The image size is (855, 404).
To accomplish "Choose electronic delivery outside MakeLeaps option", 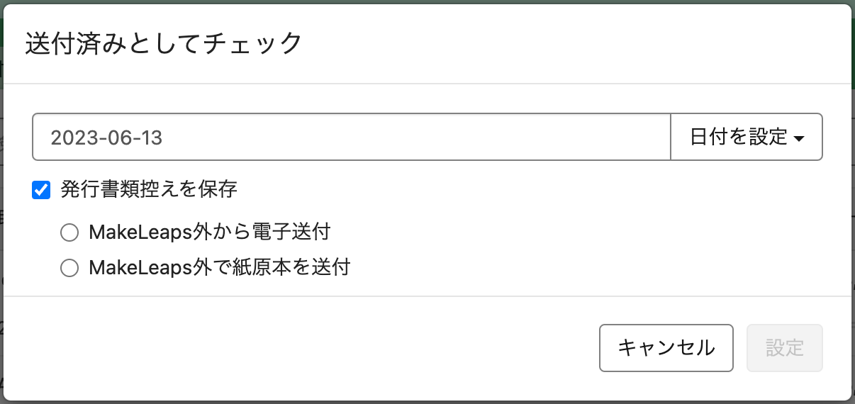I will (69, 232).
